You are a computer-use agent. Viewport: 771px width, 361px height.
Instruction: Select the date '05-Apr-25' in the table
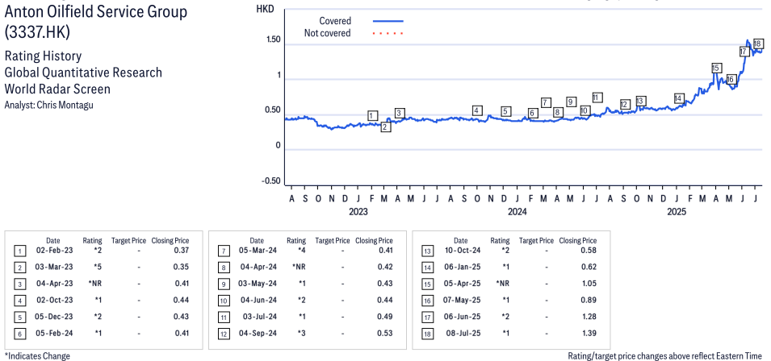[x=463, y=284]
